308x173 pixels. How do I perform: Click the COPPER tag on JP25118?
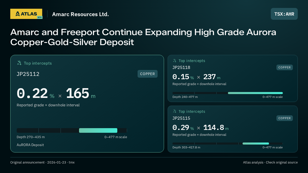tap(285, 67)
